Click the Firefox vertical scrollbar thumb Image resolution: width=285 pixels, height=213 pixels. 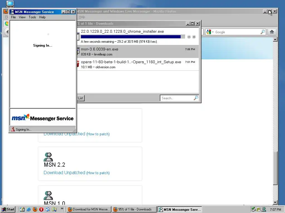[275, 168]
